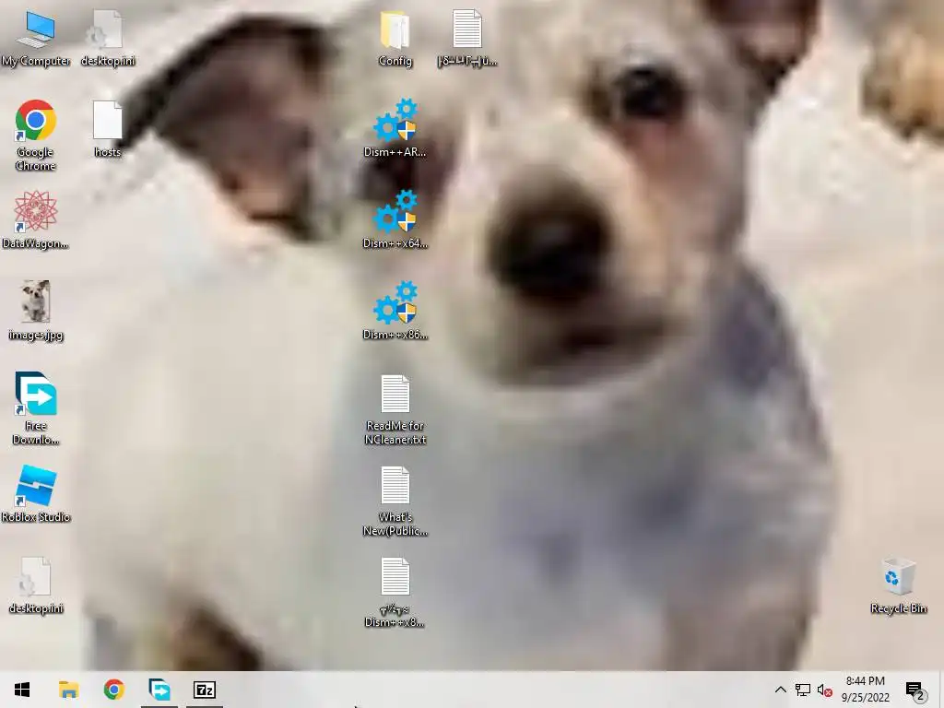Select the images.jpg thumbnail icon

[36, 312]
